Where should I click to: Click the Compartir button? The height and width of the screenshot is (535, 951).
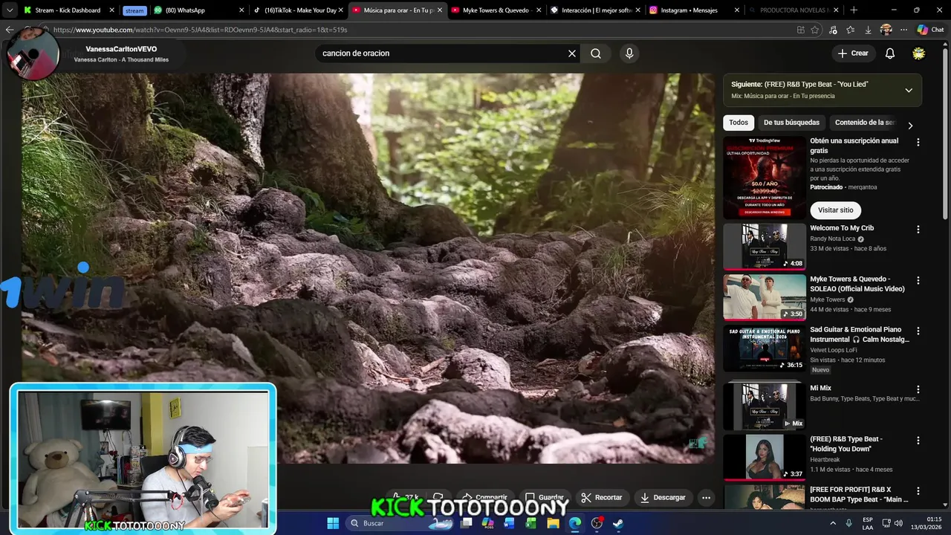484,497
